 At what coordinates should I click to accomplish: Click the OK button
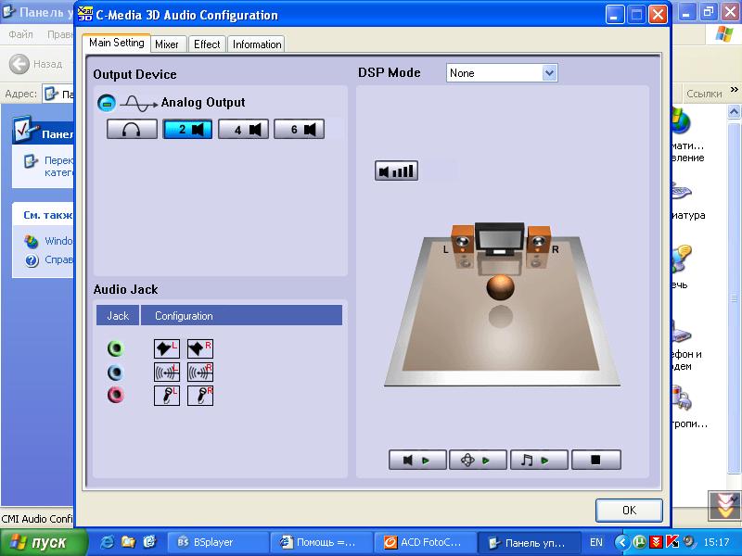629,511
